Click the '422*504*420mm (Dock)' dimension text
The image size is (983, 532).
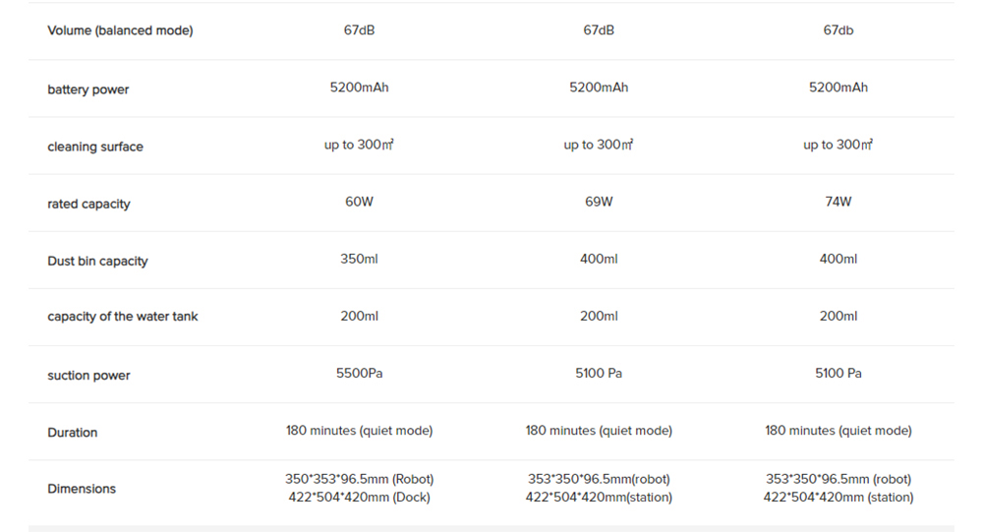pos(359,498)
